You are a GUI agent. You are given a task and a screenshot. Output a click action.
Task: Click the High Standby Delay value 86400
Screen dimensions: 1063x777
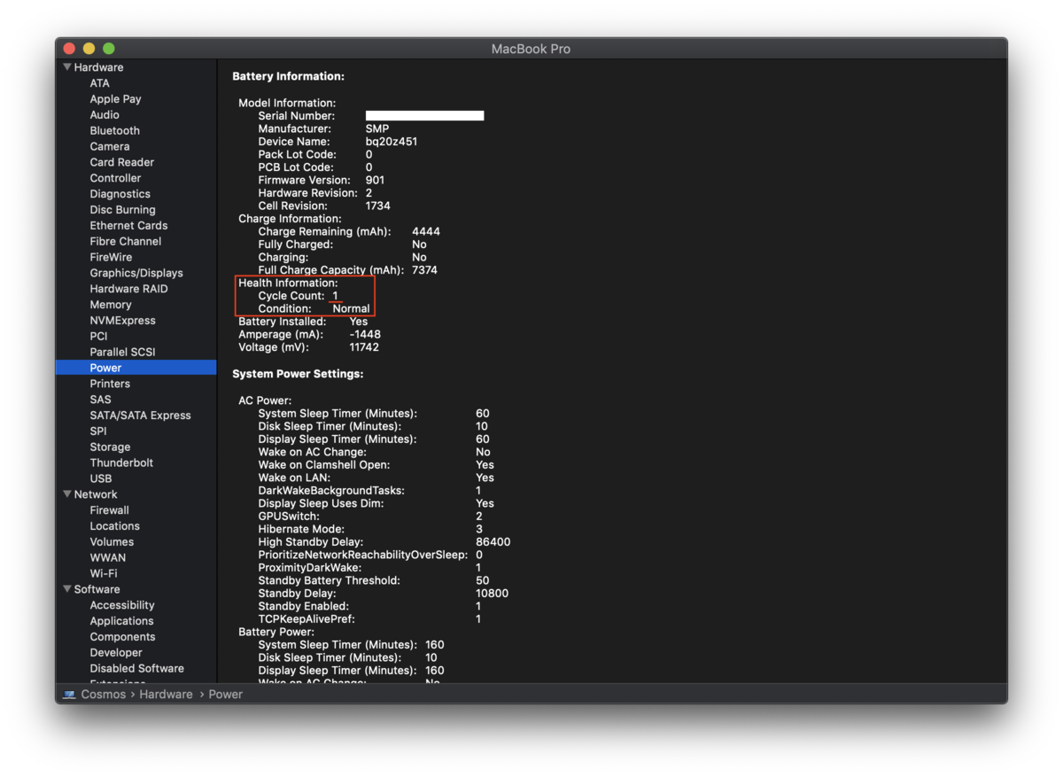tap(493, 542)
